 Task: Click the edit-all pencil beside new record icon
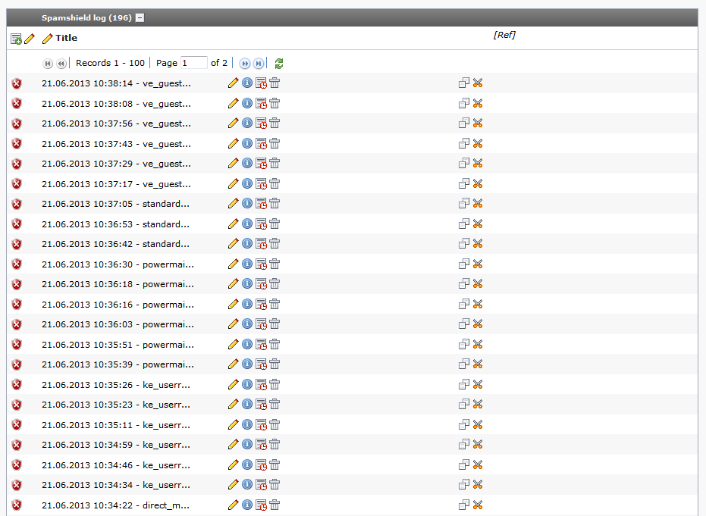click(30, 39)
